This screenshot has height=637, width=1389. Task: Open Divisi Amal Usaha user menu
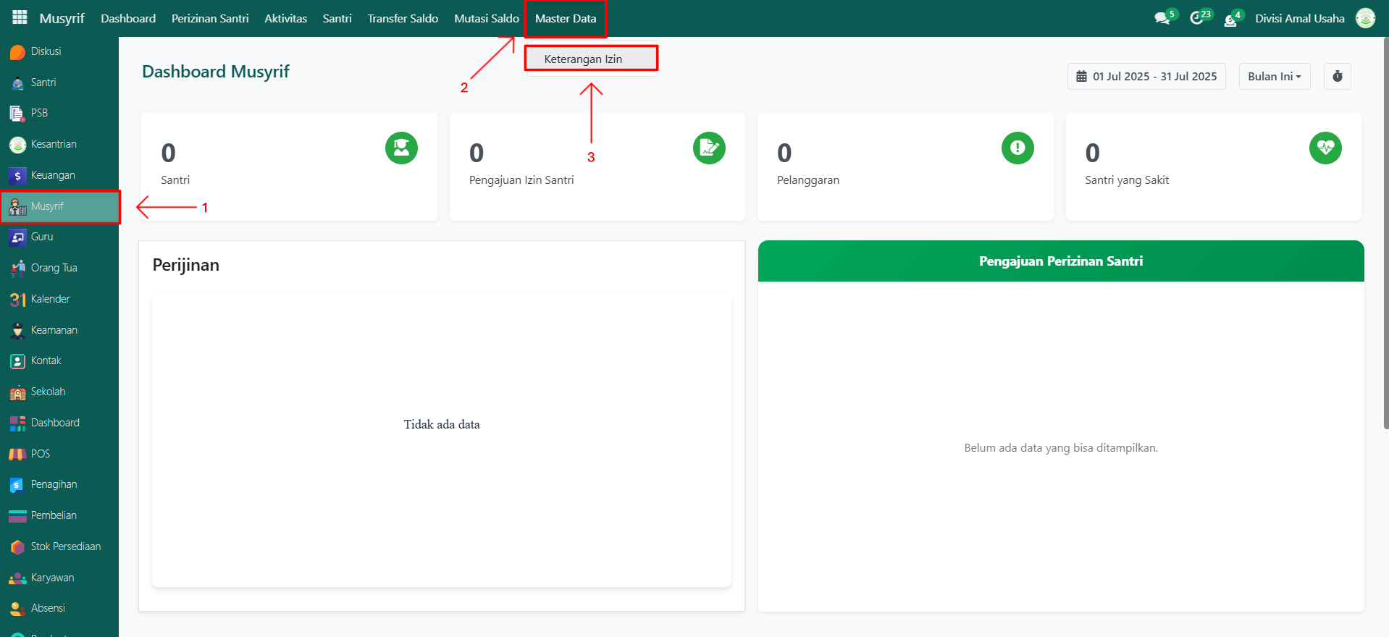1299,19
